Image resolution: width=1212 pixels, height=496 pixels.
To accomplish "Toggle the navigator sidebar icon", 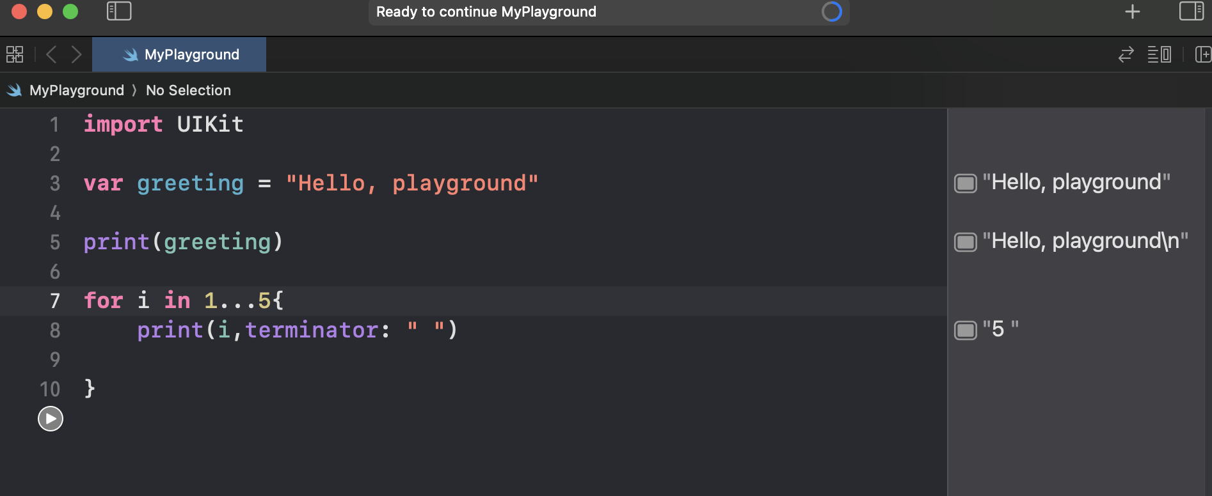I will (119, 11).
